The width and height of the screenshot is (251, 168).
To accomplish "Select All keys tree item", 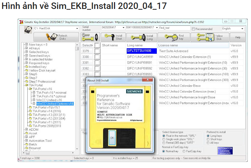I will (x=34, y=48).
